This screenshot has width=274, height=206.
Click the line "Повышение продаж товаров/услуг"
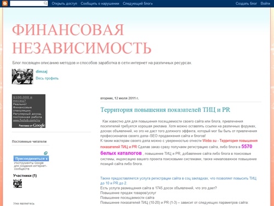tap(128, 193)
